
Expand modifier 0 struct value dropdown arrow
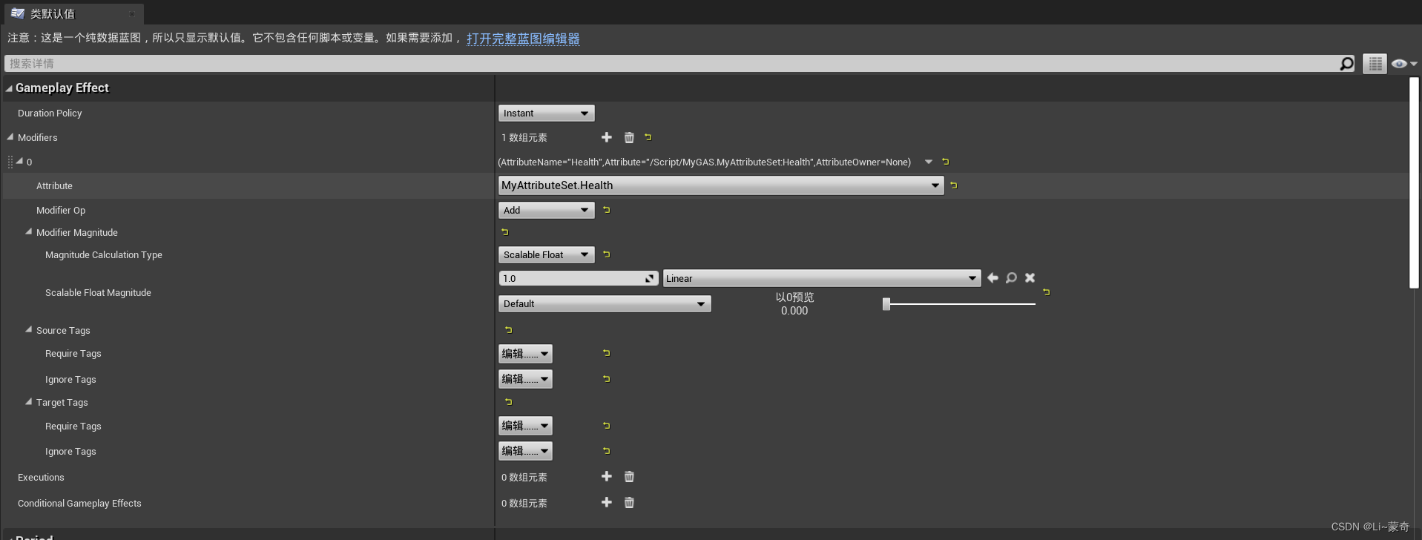coord(928,162)
